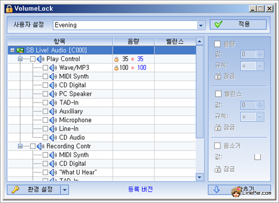The height and width of the screenshot is (203, 279).
Task: Click the speaker icon beside PC Speaker
Action: [53, 94]
